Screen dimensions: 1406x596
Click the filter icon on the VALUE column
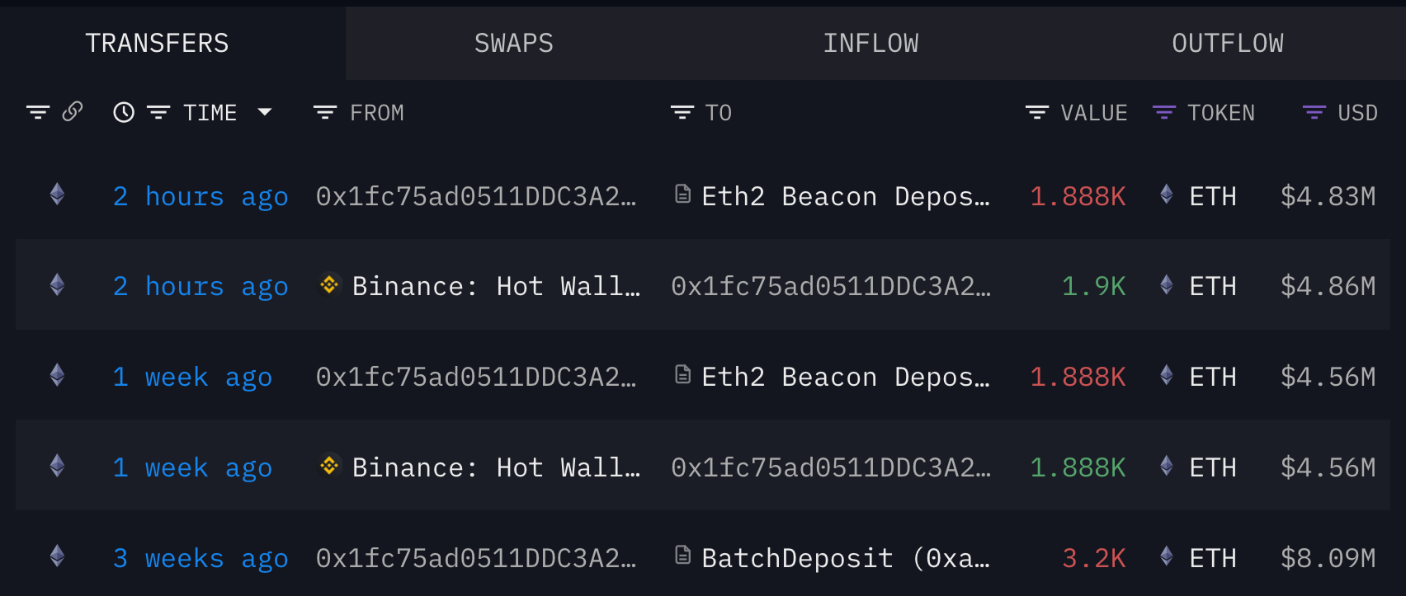[1036, 112]
